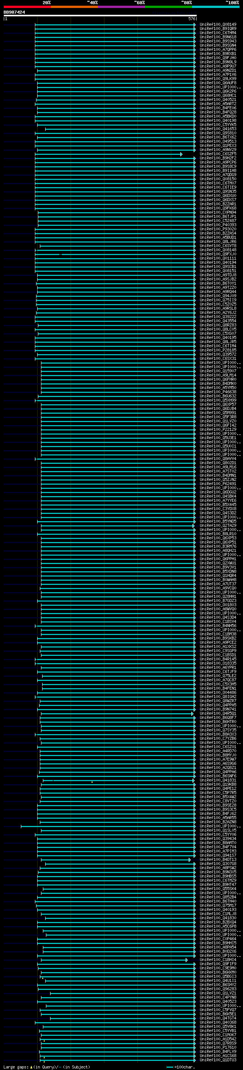The image size is (243, 1070).
Task: Open hit UniRef100_B9N618
Action: click(x=218, y=37)
